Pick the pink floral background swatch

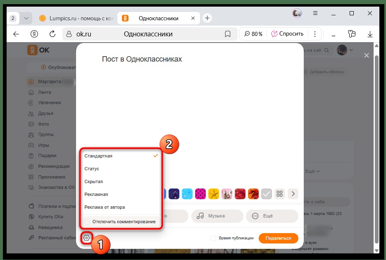pos(227,194)
